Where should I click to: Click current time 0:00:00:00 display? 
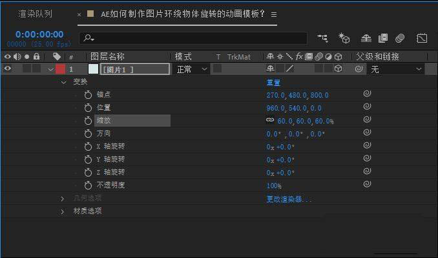(x=39, y=34)
